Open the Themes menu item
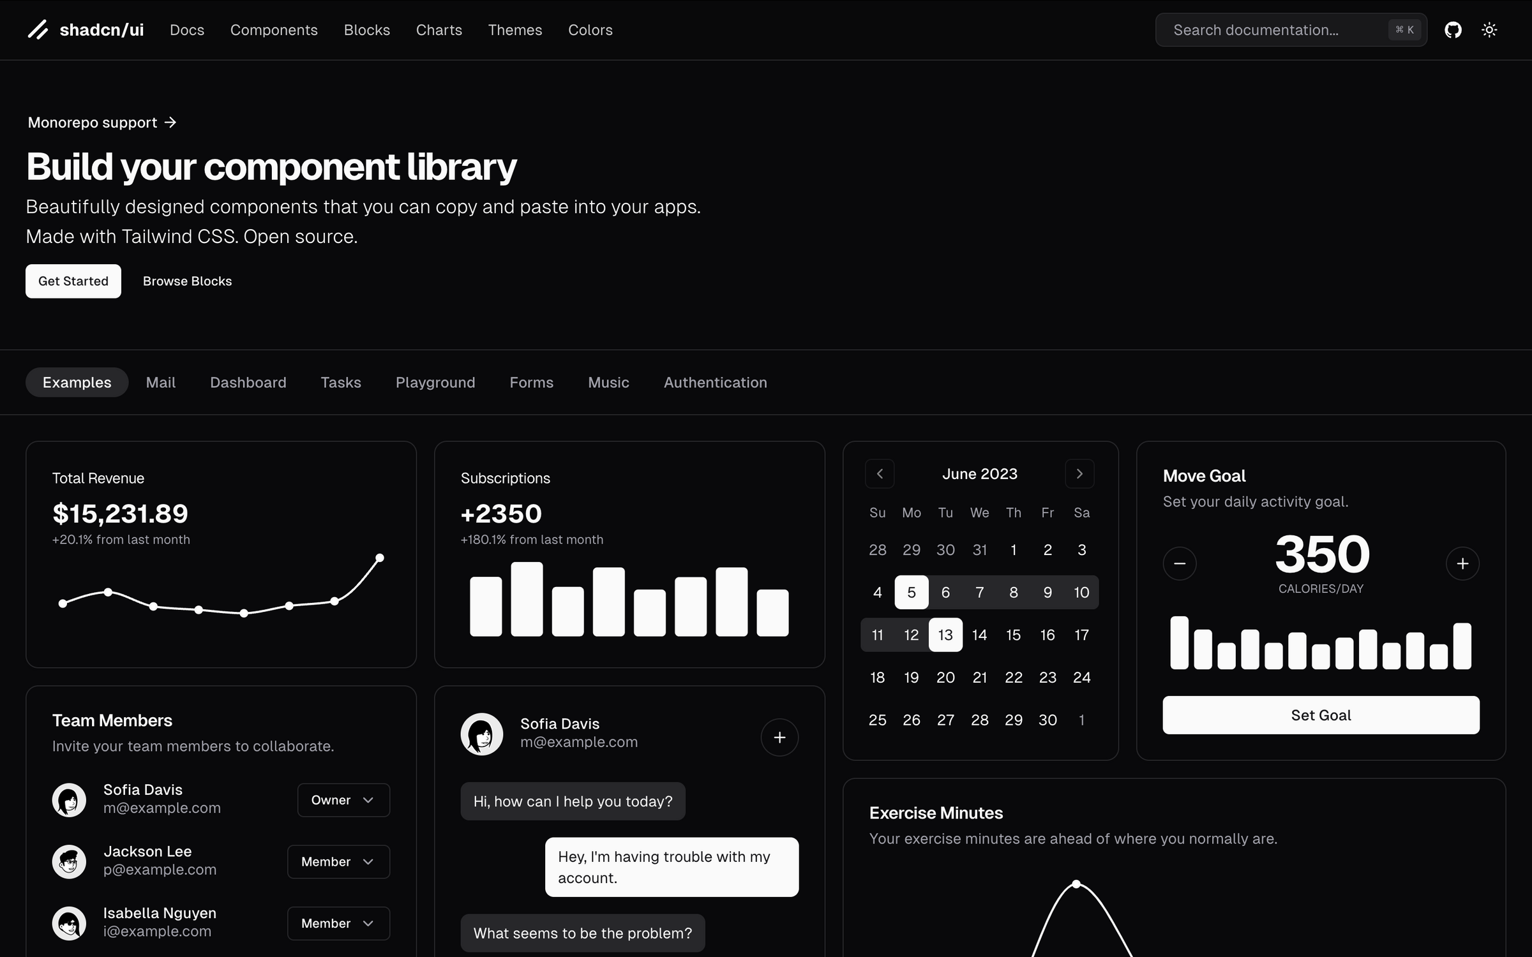Viewport: 1532px width, 957px height. pos(514,29)
